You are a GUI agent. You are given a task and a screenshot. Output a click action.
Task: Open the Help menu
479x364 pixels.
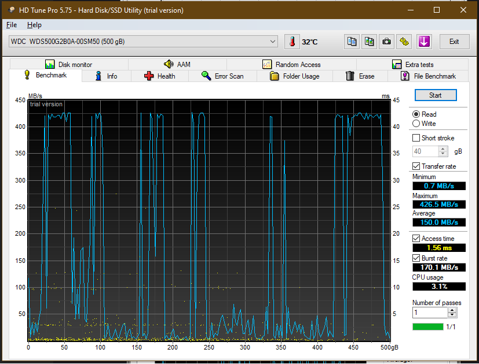pyautogui.click(x=34, y=25)
